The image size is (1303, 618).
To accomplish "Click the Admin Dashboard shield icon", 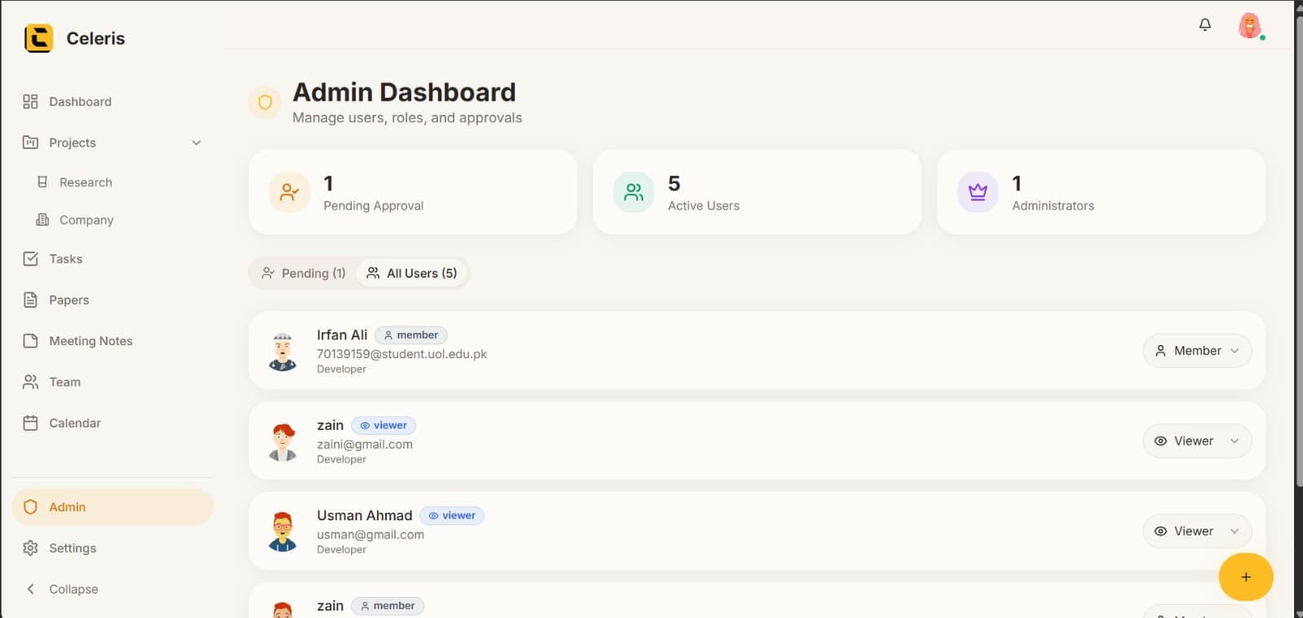I will tap(265, 103).
